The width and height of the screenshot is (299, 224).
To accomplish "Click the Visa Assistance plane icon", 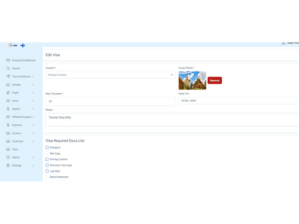I will [8, 76].
